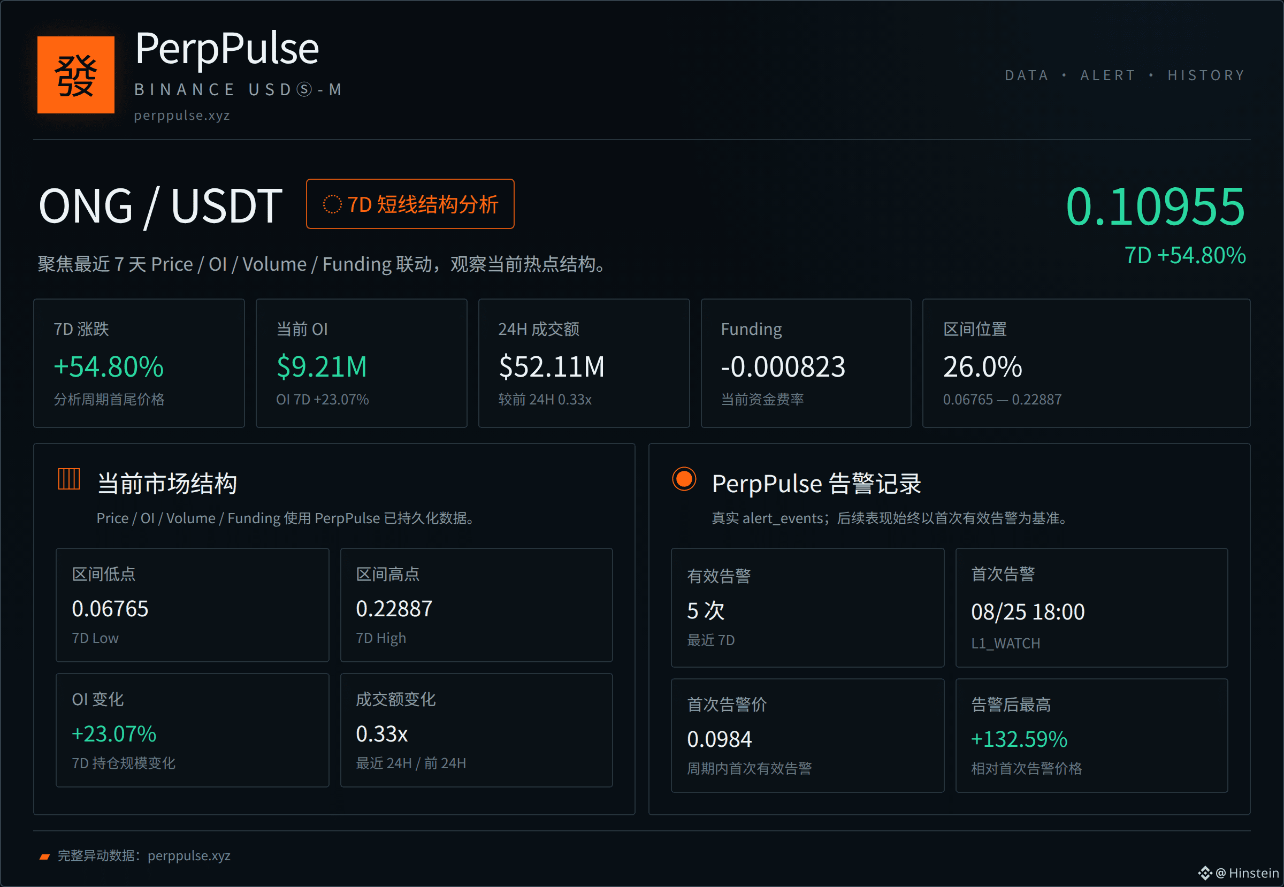Select the +54.80% value in the 7D 涨跌 card

109,367
